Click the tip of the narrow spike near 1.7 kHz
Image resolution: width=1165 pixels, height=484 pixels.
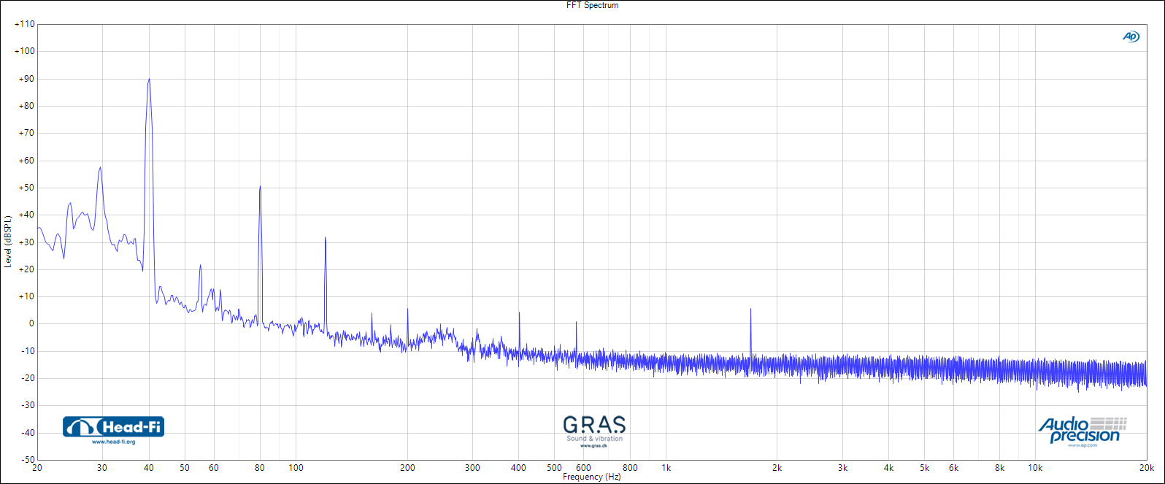coord(750,309)
